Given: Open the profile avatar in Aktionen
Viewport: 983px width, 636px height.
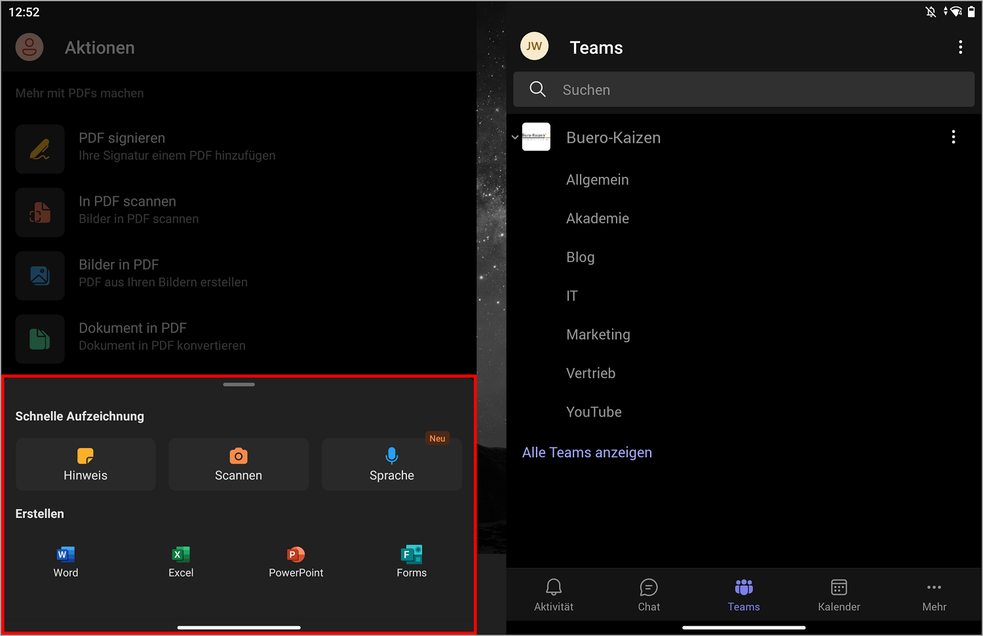Looking at the screenshot, I should [x=29, y=47].
